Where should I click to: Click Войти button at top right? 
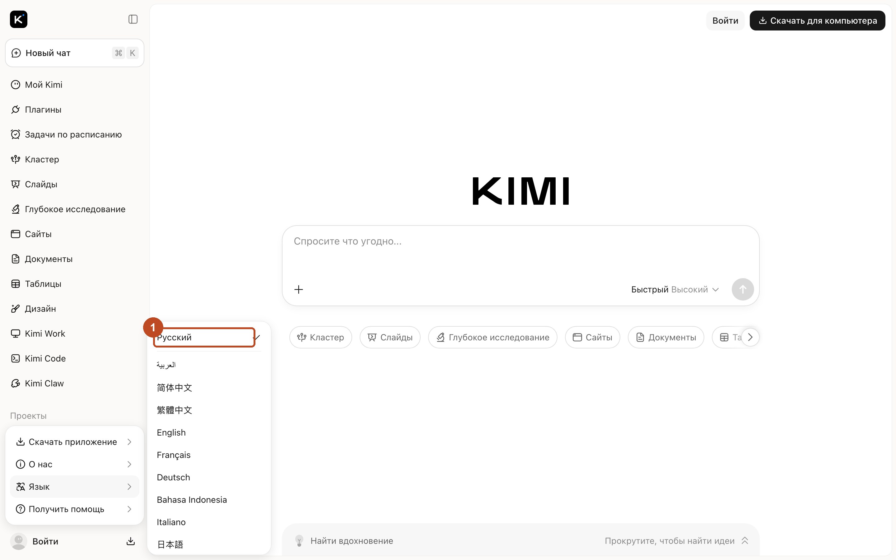click(725, 21)
